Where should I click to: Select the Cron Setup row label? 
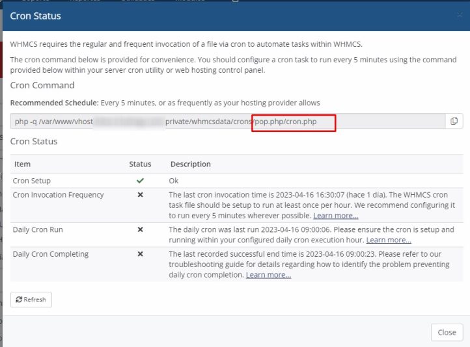point(32,181)
